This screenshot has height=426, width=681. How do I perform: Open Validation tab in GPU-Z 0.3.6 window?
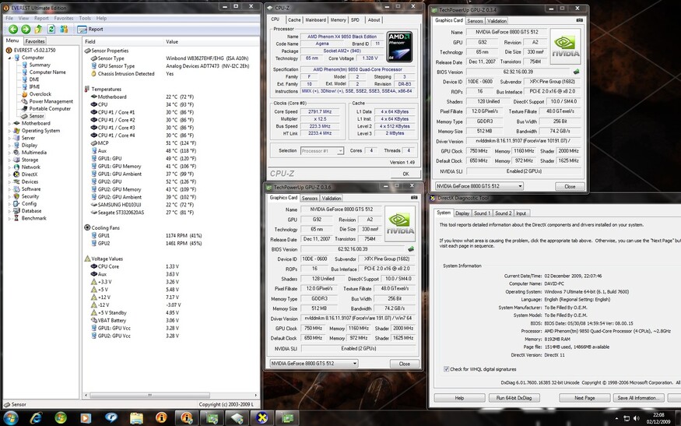[332, 199]
